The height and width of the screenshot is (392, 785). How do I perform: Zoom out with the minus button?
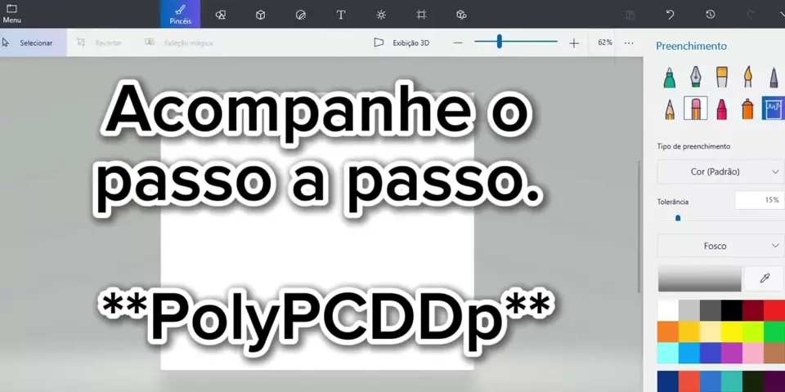coord(458,43)
